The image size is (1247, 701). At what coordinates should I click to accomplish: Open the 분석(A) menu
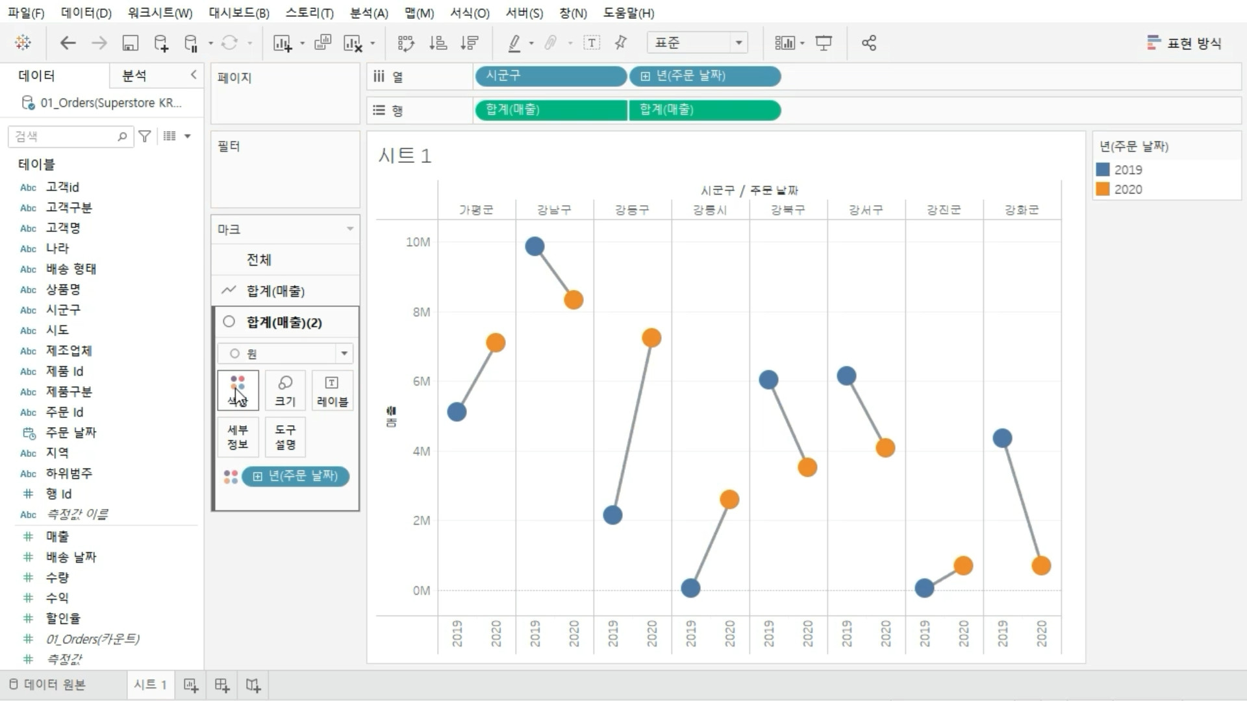369,13
